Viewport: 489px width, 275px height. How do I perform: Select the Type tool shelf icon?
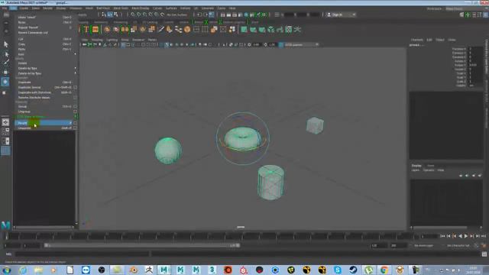pos(86,30)
